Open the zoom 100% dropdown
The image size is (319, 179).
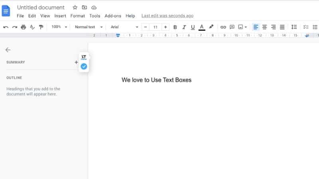(59, 27)
